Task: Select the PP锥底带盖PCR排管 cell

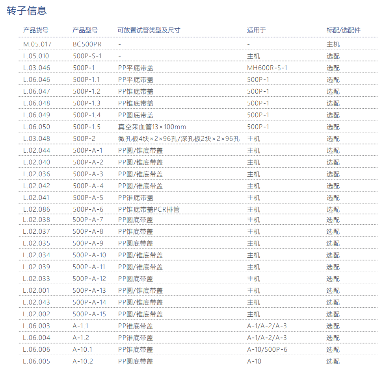Action: point(149,210)
